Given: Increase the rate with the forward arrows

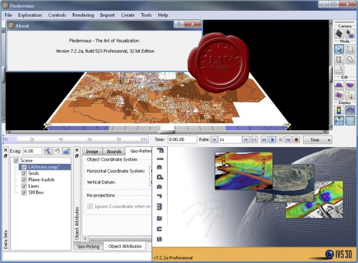Looking at the screenshot, I should tap(246, 139).
